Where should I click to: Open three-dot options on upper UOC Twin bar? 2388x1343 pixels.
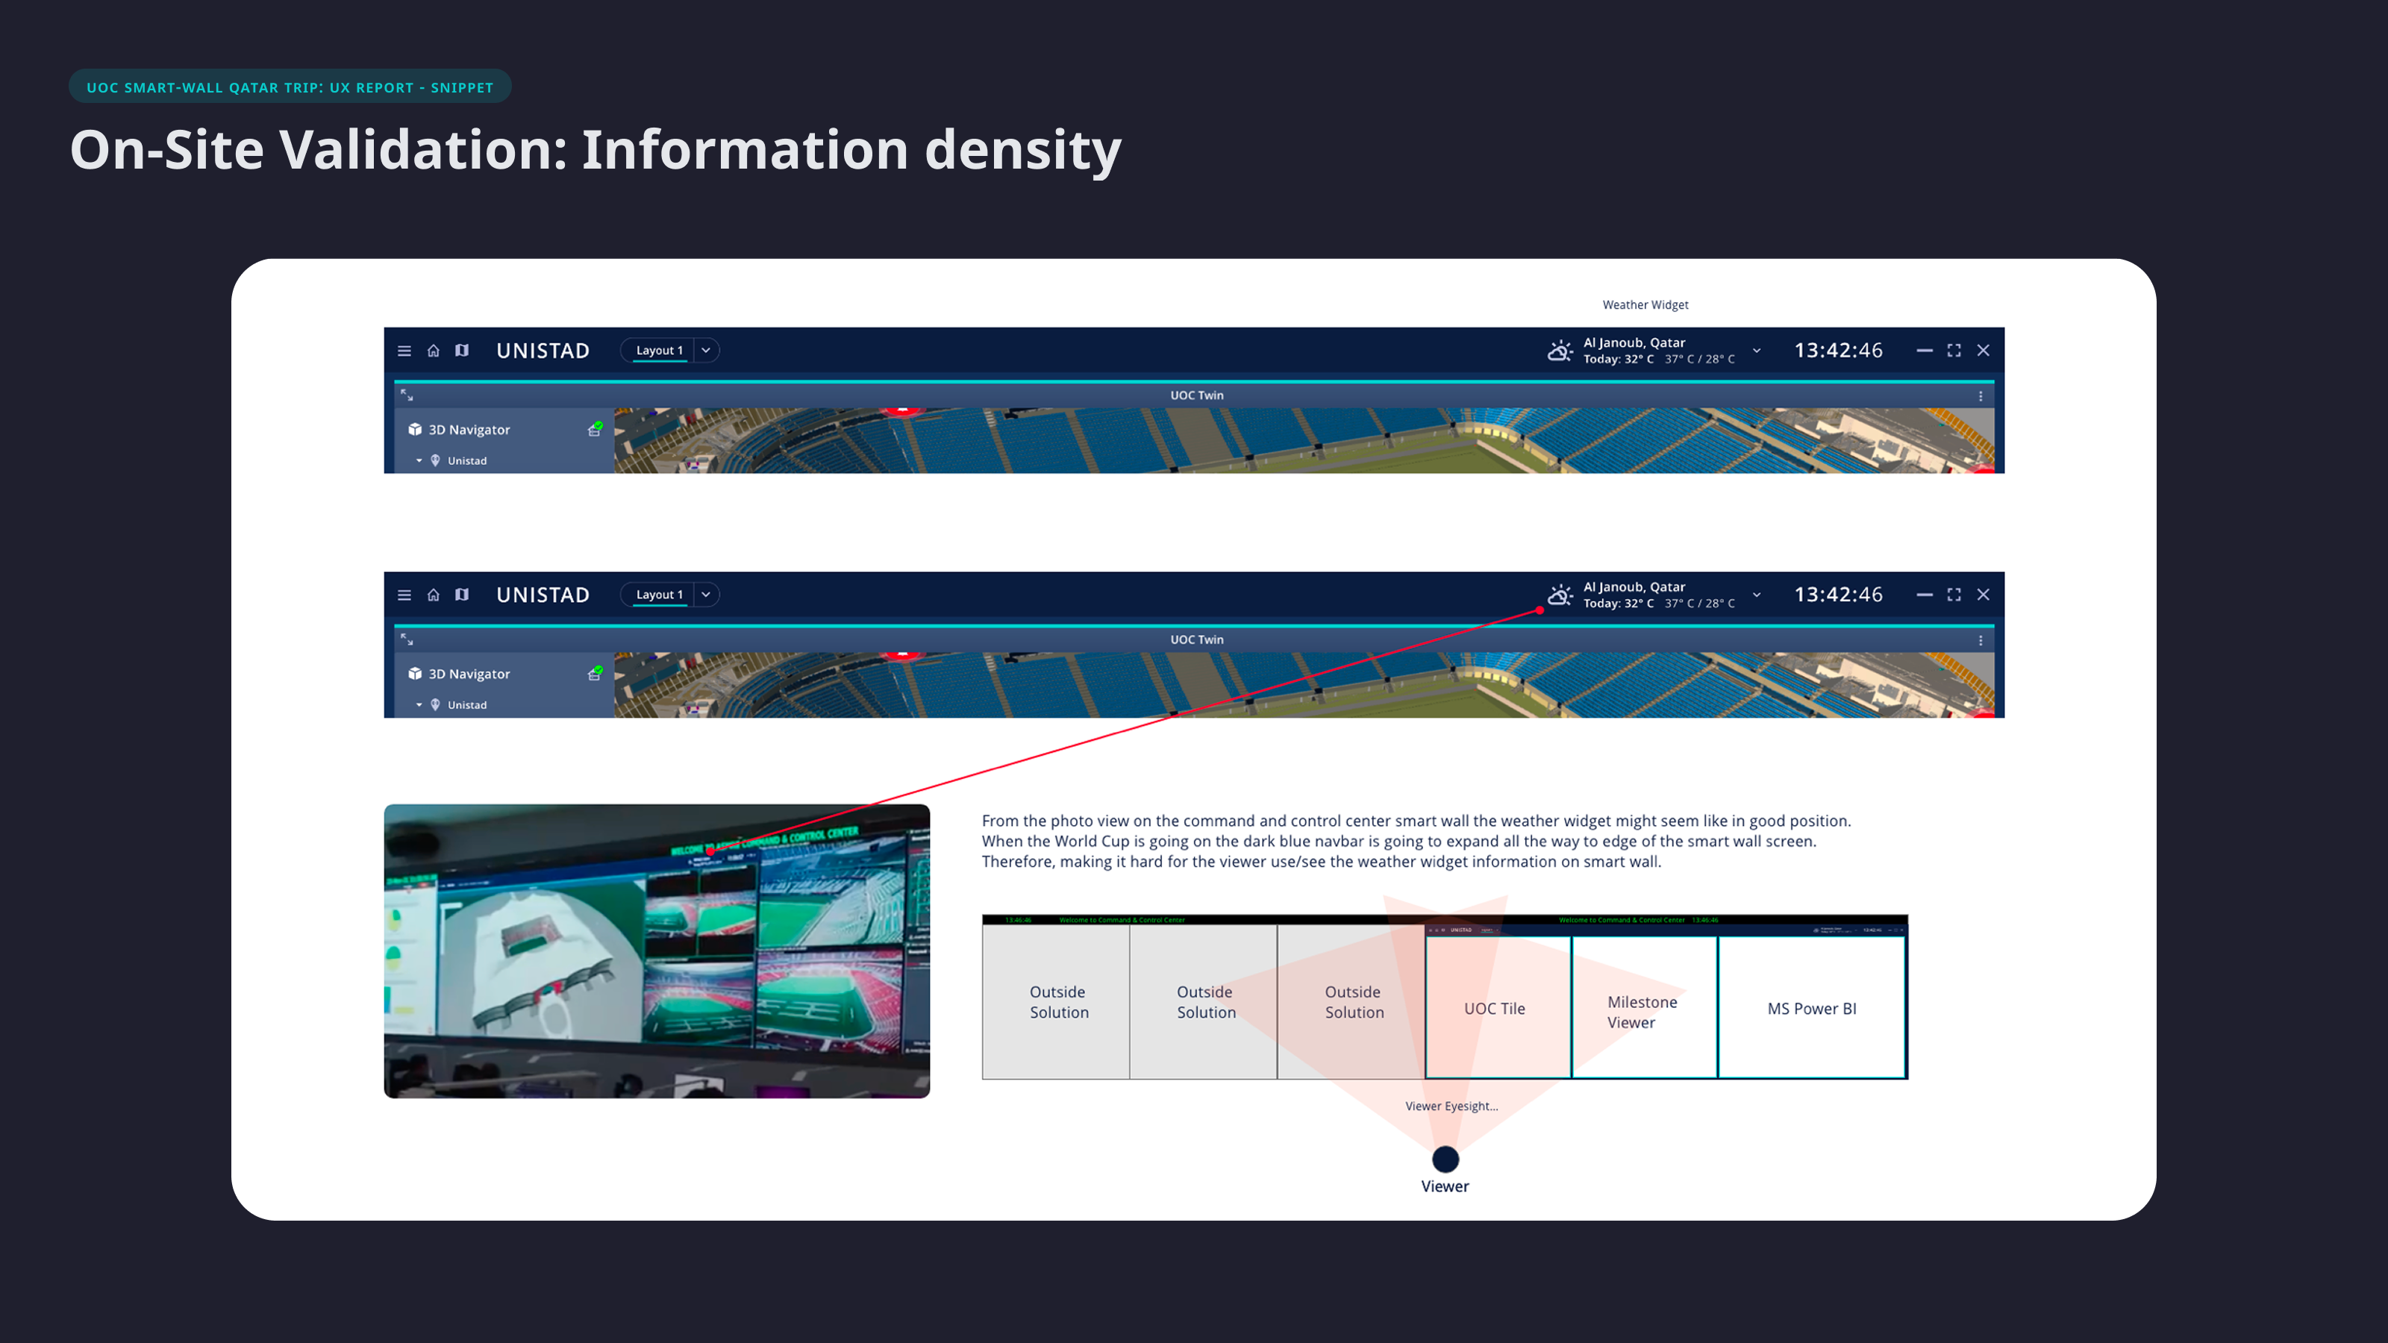click(x=1980, y=395)
